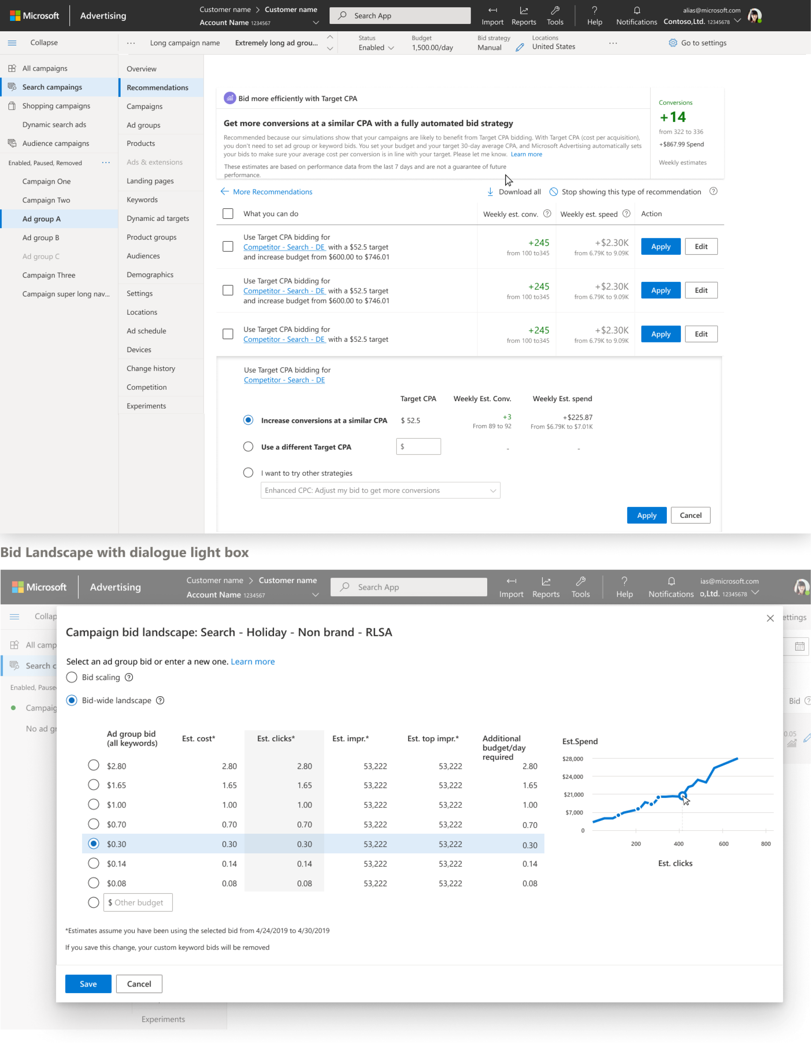811x1043 pixels.
Task: Click the Go to settings gear icon
Action: [672, 43]
